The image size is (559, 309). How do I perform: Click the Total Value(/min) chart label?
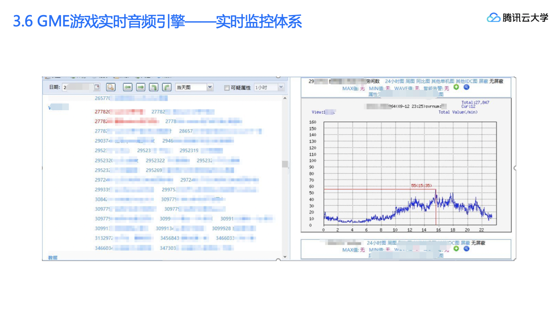point(458,112)
